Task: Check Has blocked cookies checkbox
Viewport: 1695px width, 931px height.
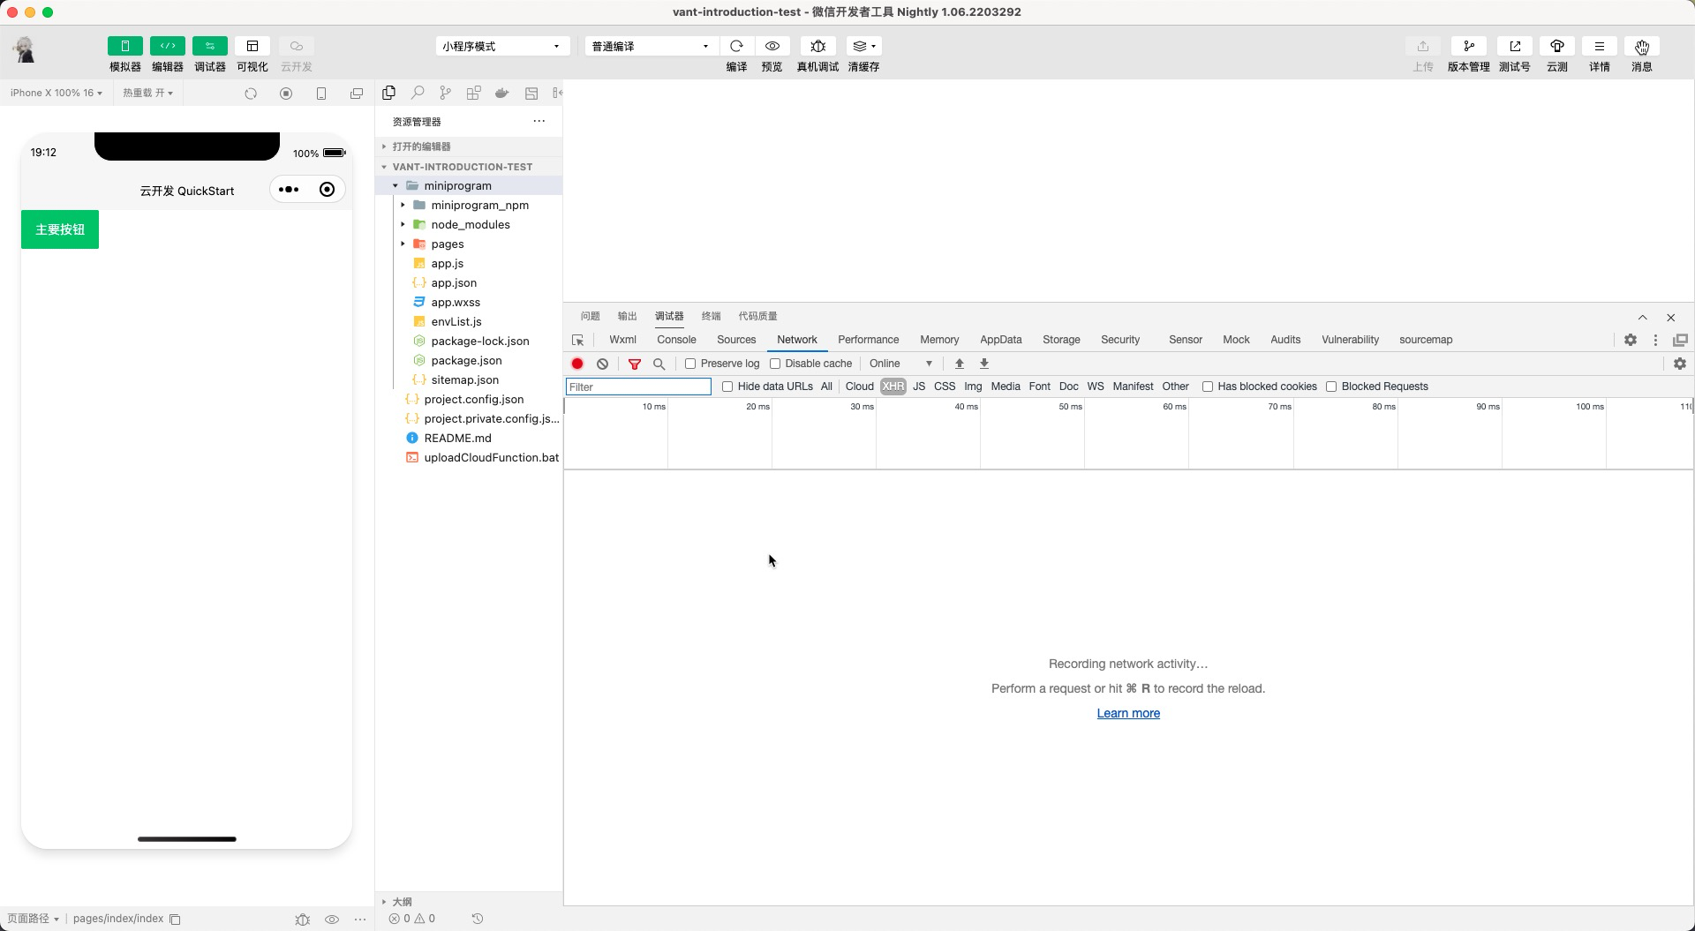Action: [x=1207, y=387]
